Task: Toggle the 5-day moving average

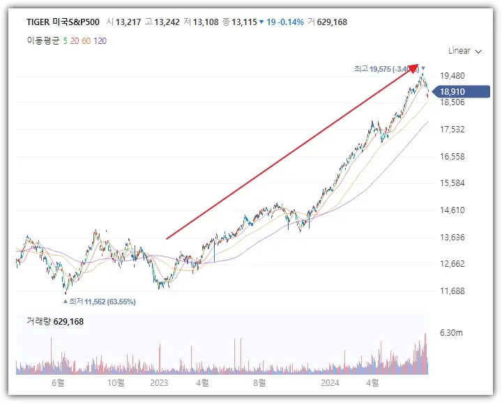Action: coord(65,41)
